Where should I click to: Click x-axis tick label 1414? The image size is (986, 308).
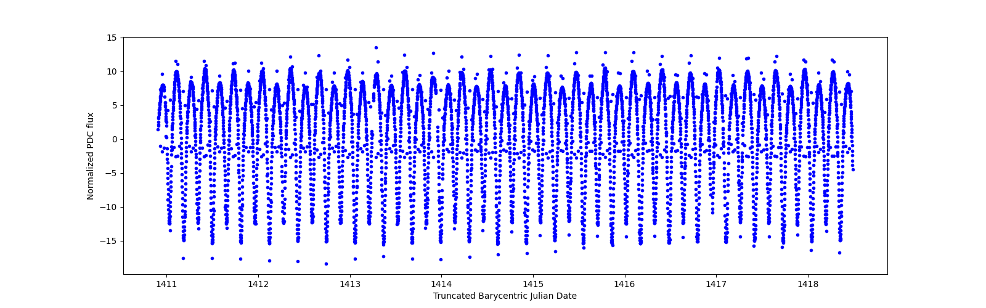(x=441, y=284)
